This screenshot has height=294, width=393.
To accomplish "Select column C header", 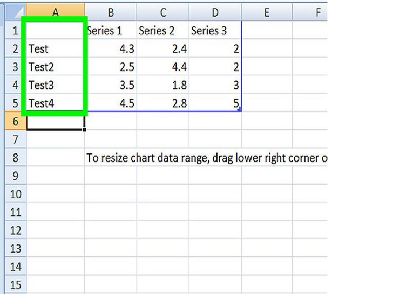I will click(163, 12).
